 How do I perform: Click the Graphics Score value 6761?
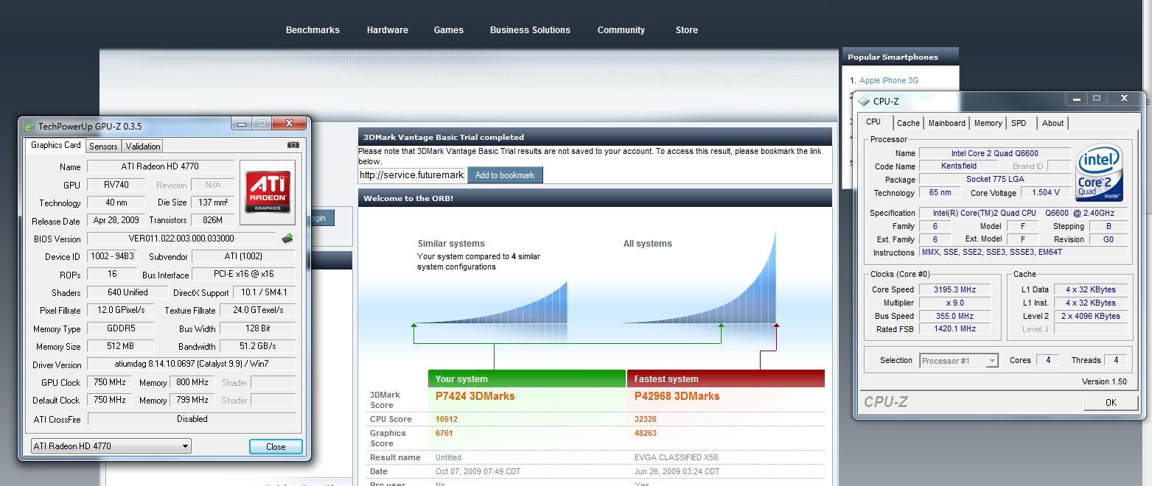pyautogui.click(x=444, y=433)
